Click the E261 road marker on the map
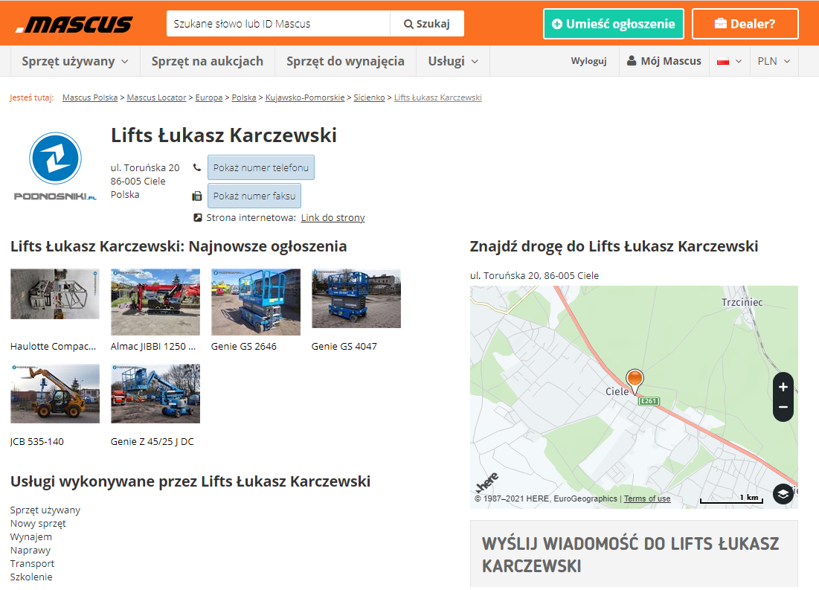 [649, 401]
